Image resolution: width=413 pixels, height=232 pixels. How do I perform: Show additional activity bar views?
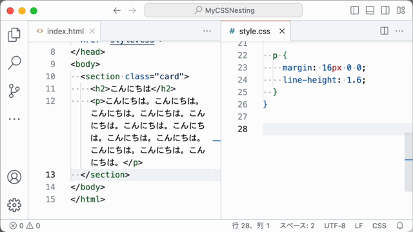click(x=14, y=119)
